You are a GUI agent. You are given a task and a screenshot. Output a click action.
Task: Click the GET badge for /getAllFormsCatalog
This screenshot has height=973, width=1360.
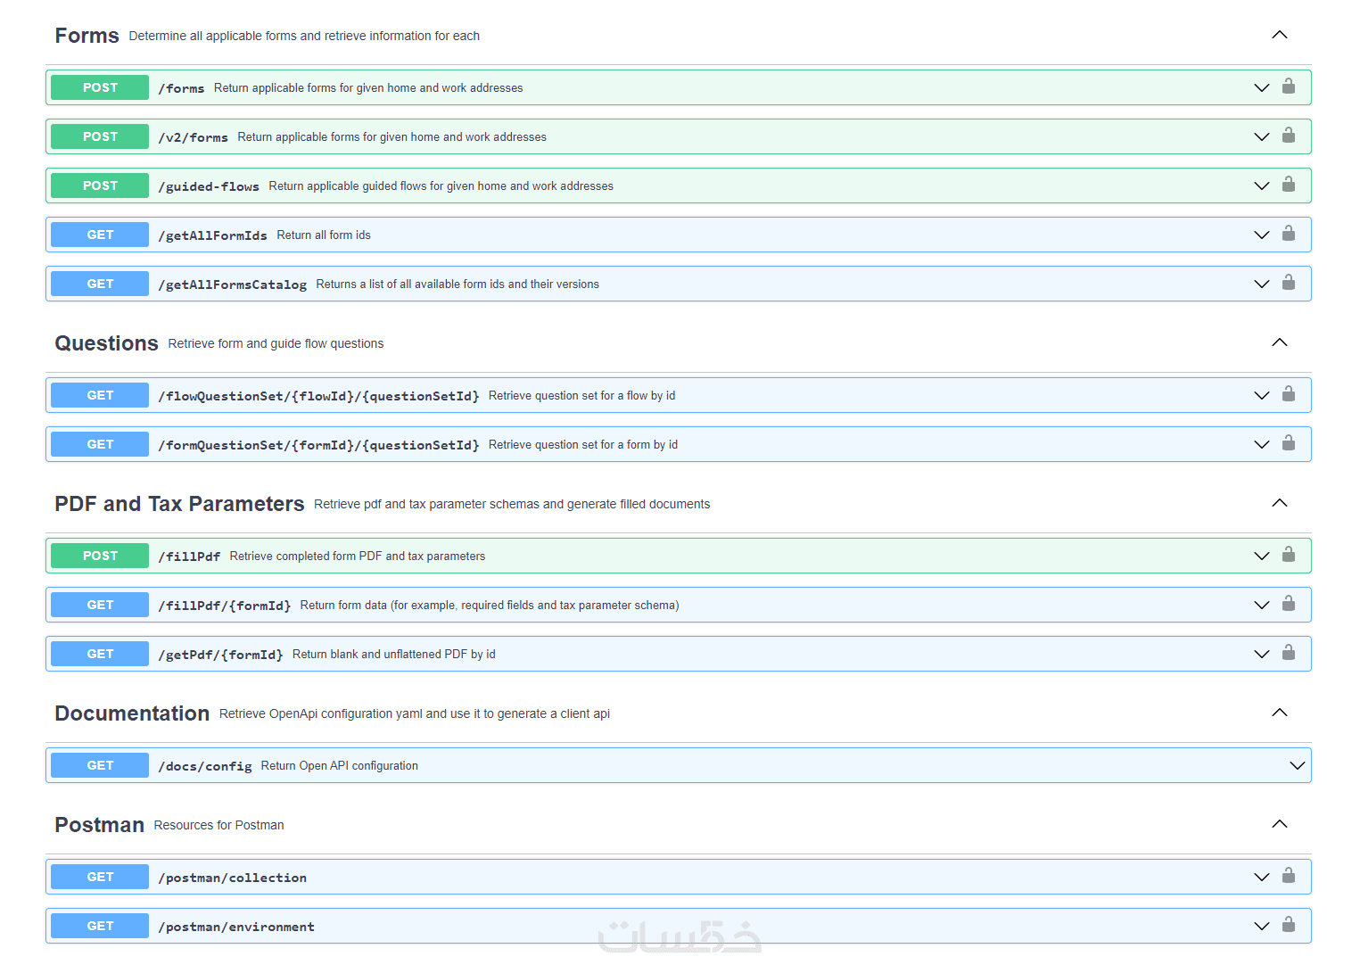[x=100, y=284]
